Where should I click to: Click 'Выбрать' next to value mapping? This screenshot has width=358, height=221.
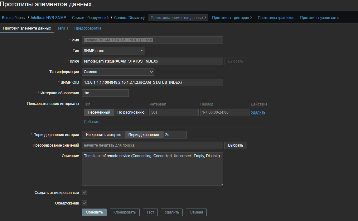(235, 145)
